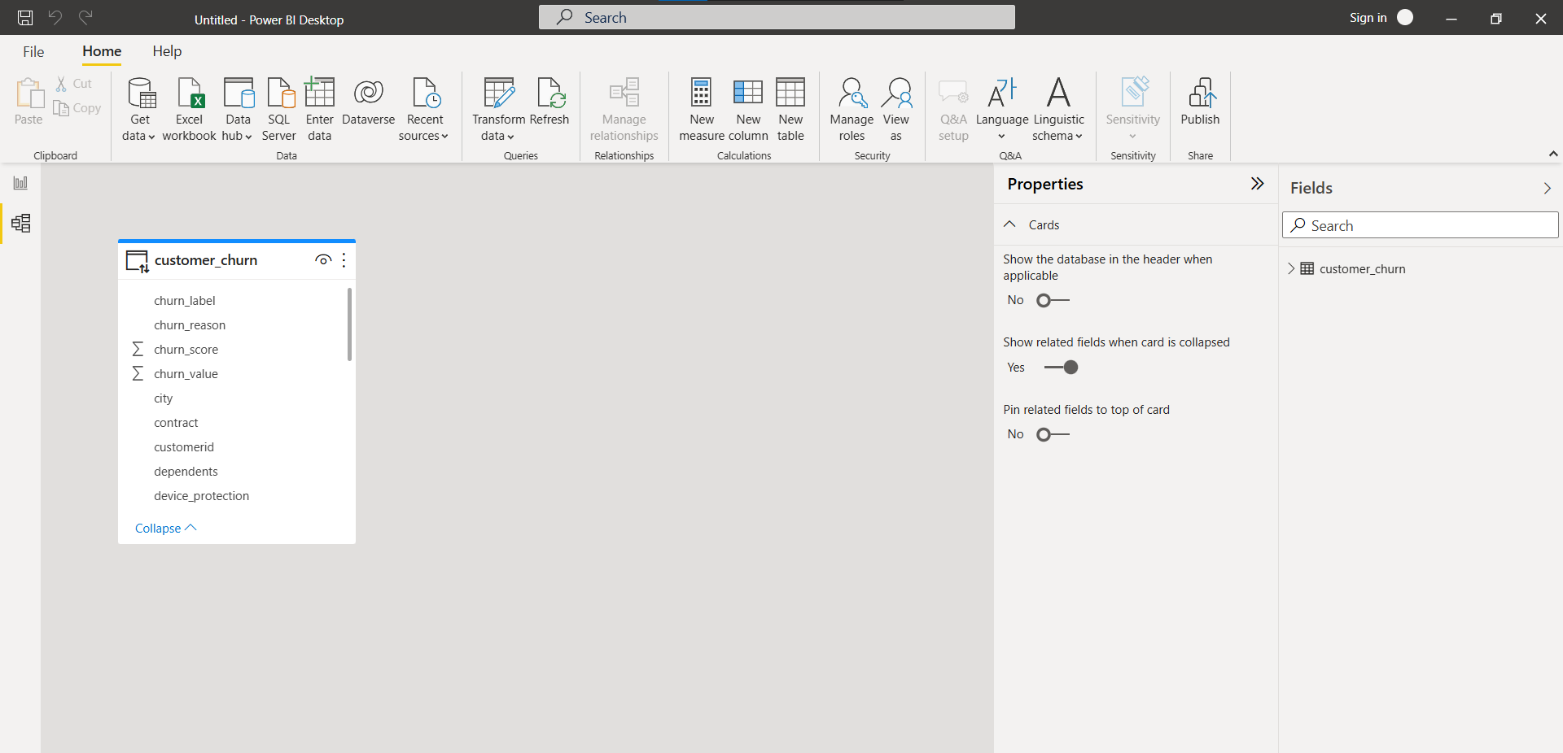1563x753 pixels.
Task: Collapse the Fields pane
Action: click(x=1547, y=188)
